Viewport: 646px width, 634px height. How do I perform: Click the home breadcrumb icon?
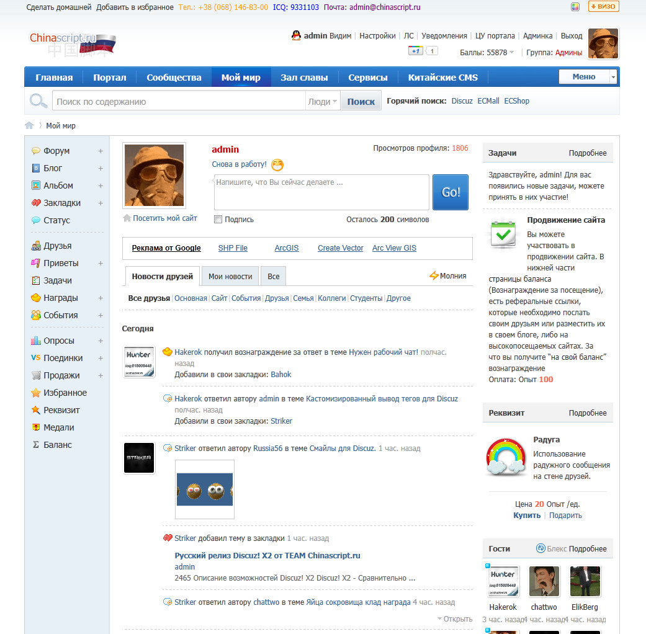pyautogui.click(x=29, y=125)
